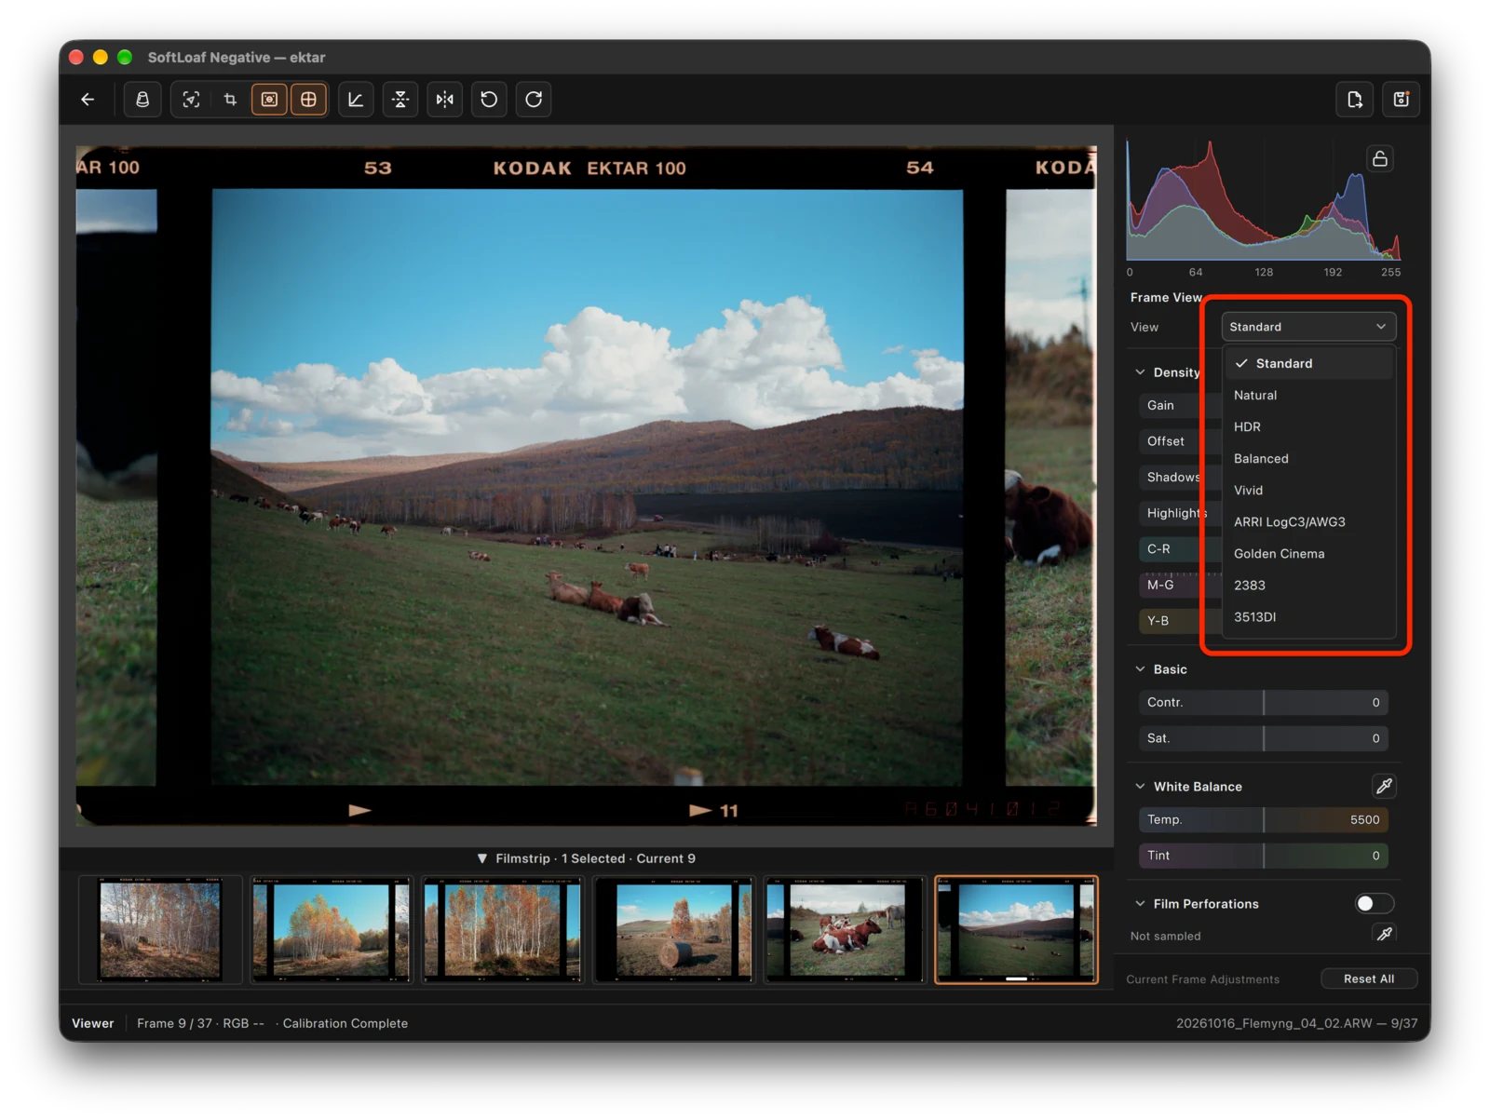Click the Viewer label in status bar

click(x=93, y=1023)
